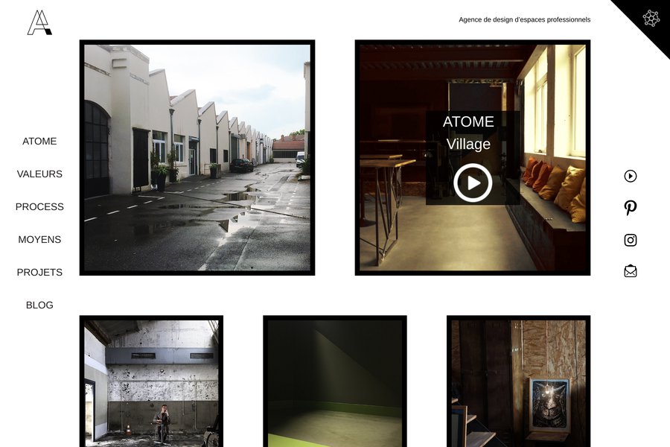Navigate to MOYENS

pyautogui.click(x=39, y=240)
